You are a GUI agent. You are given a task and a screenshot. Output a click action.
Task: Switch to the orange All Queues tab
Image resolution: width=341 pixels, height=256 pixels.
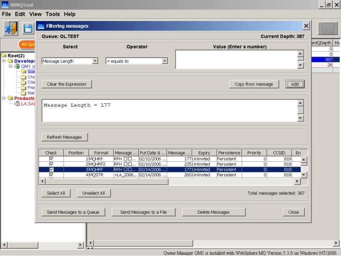[27, 44]
